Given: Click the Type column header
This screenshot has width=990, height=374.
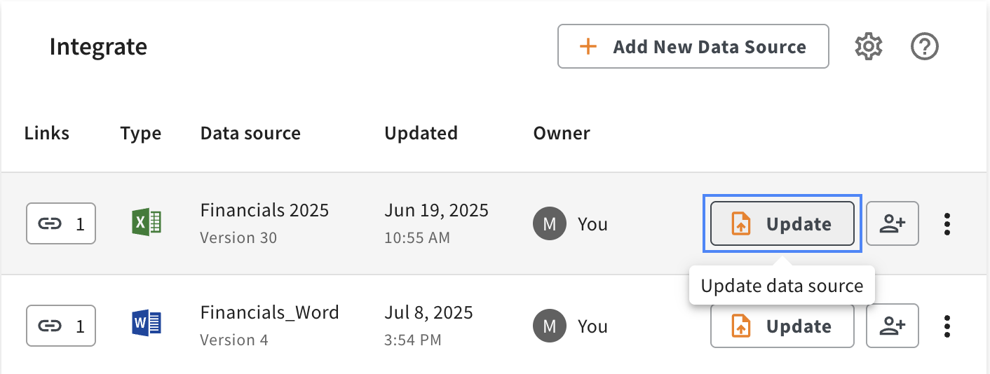Looking at the screenshot, I should 141,133.
